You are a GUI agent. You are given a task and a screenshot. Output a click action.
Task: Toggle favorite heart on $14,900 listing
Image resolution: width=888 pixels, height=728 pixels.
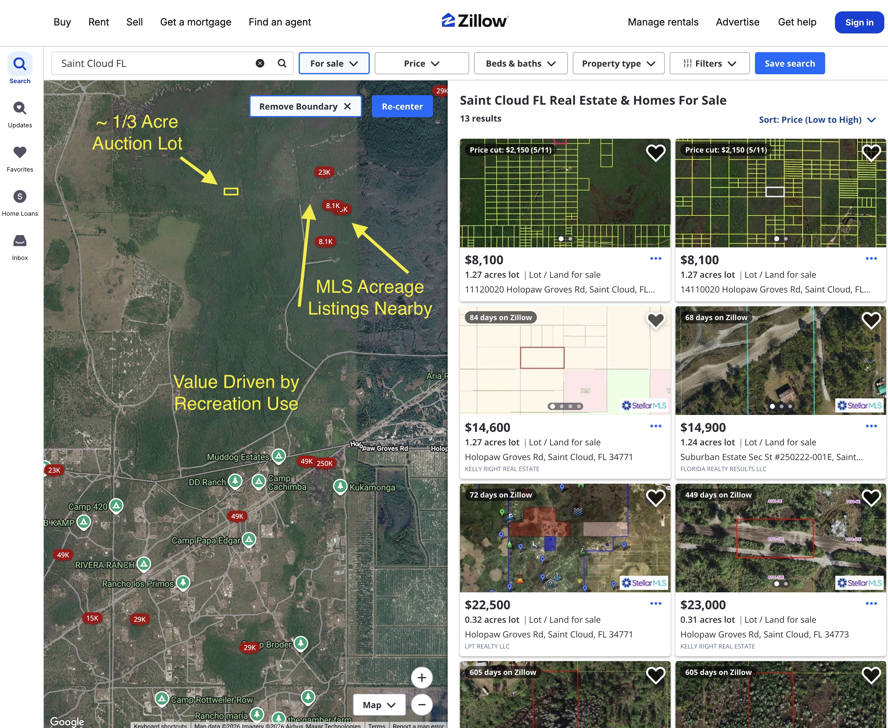[x=871, y=320]
